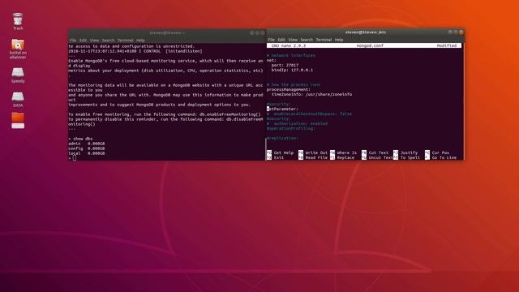
Task: Open View menu in nano terminal window
Action: coord(293,40)
